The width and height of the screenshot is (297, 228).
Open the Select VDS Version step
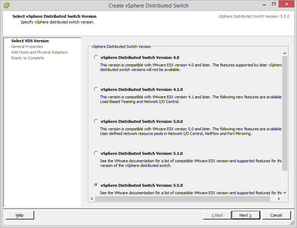pyautogui.click(x=30, y=41)
